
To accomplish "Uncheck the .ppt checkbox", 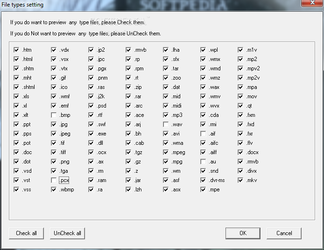I will pos(16,124).
